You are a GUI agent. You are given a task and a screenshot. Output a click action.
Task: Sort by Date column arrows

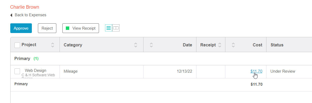[151, 45]
